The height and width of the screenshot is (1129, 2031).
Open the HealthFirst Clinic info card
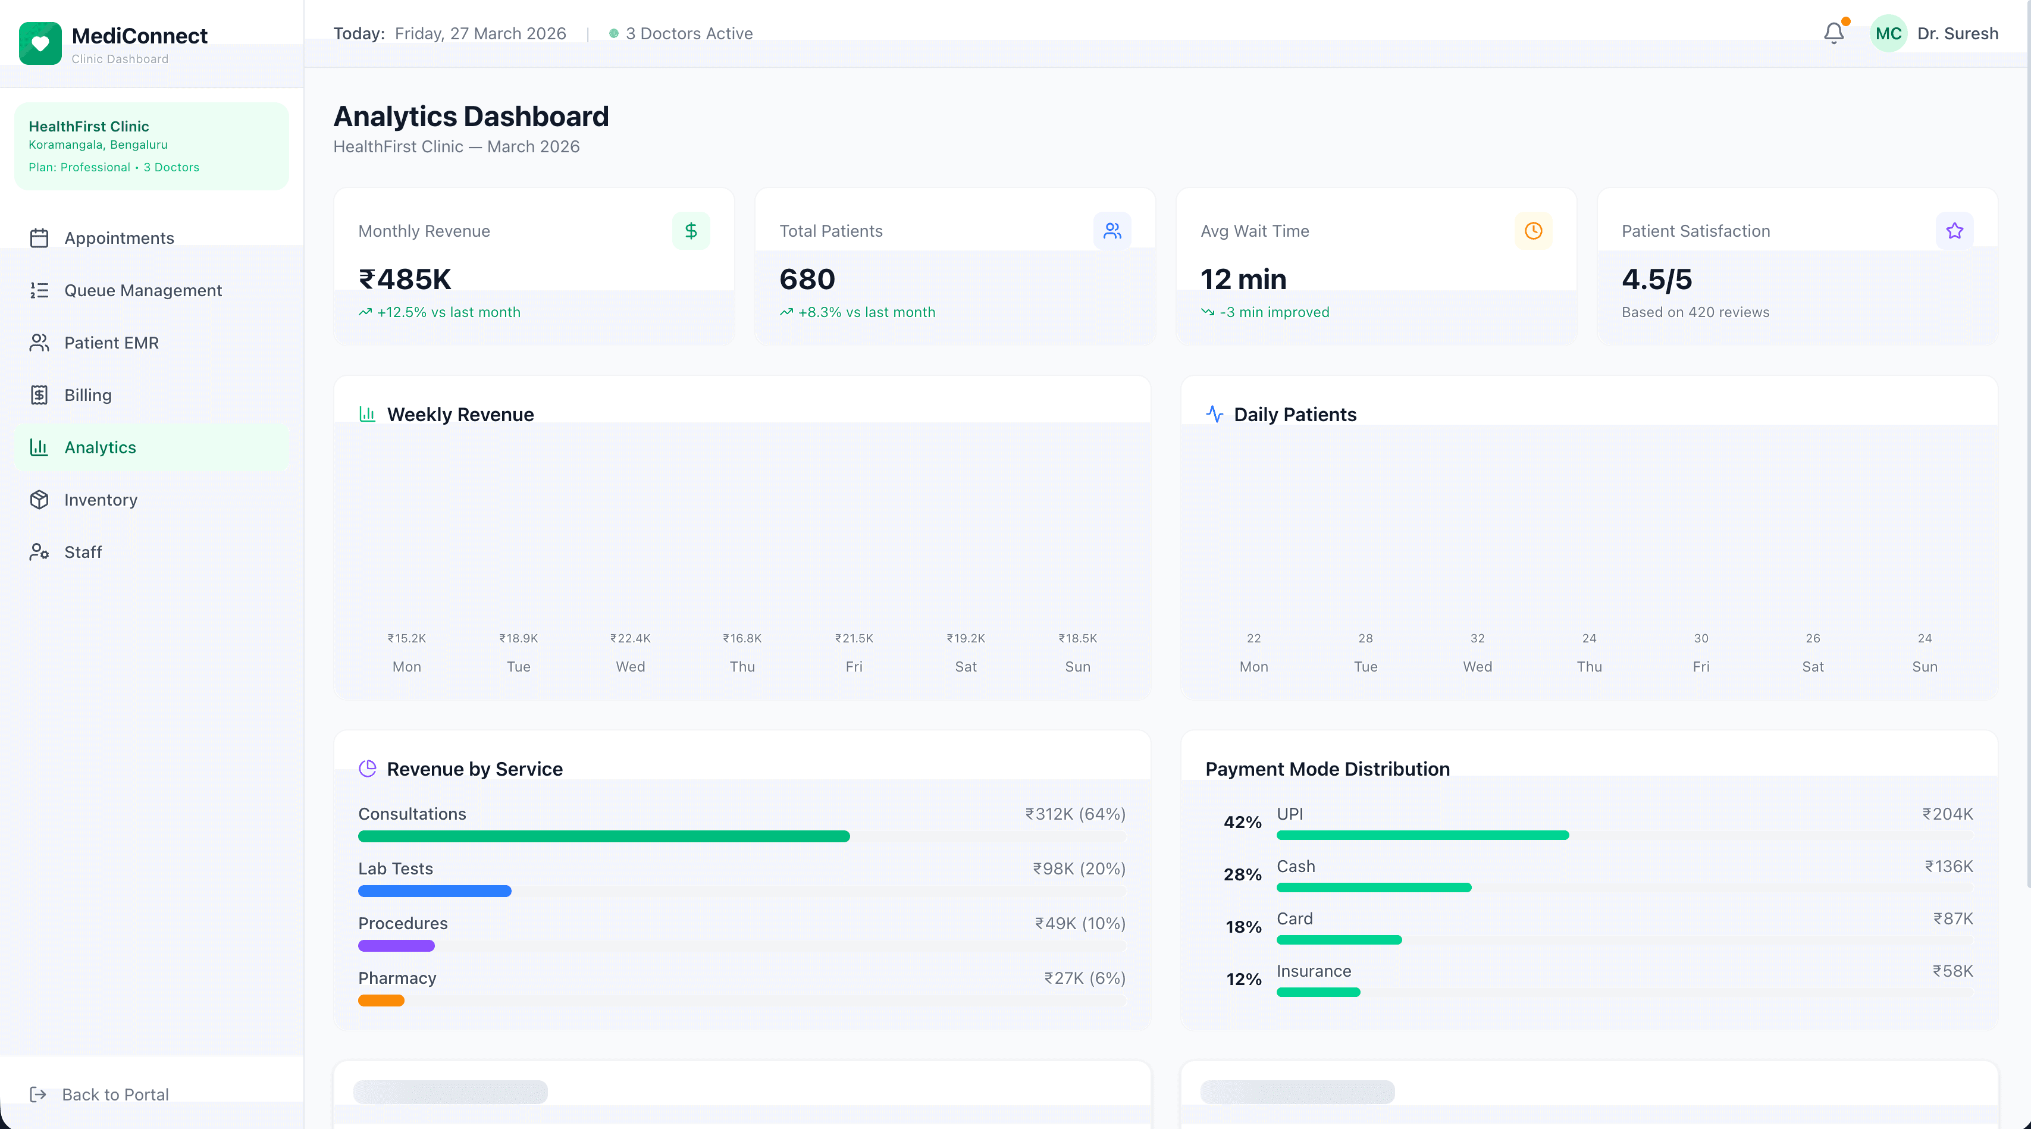click(x=151, y=146)
